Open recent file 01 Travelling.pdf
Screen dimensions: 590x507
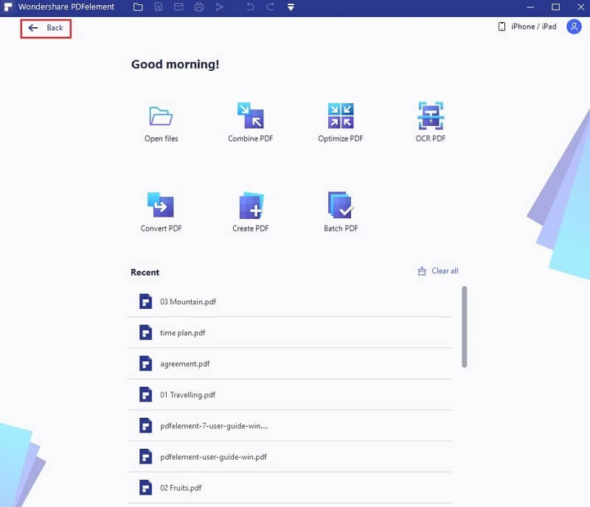coord(290,395)
